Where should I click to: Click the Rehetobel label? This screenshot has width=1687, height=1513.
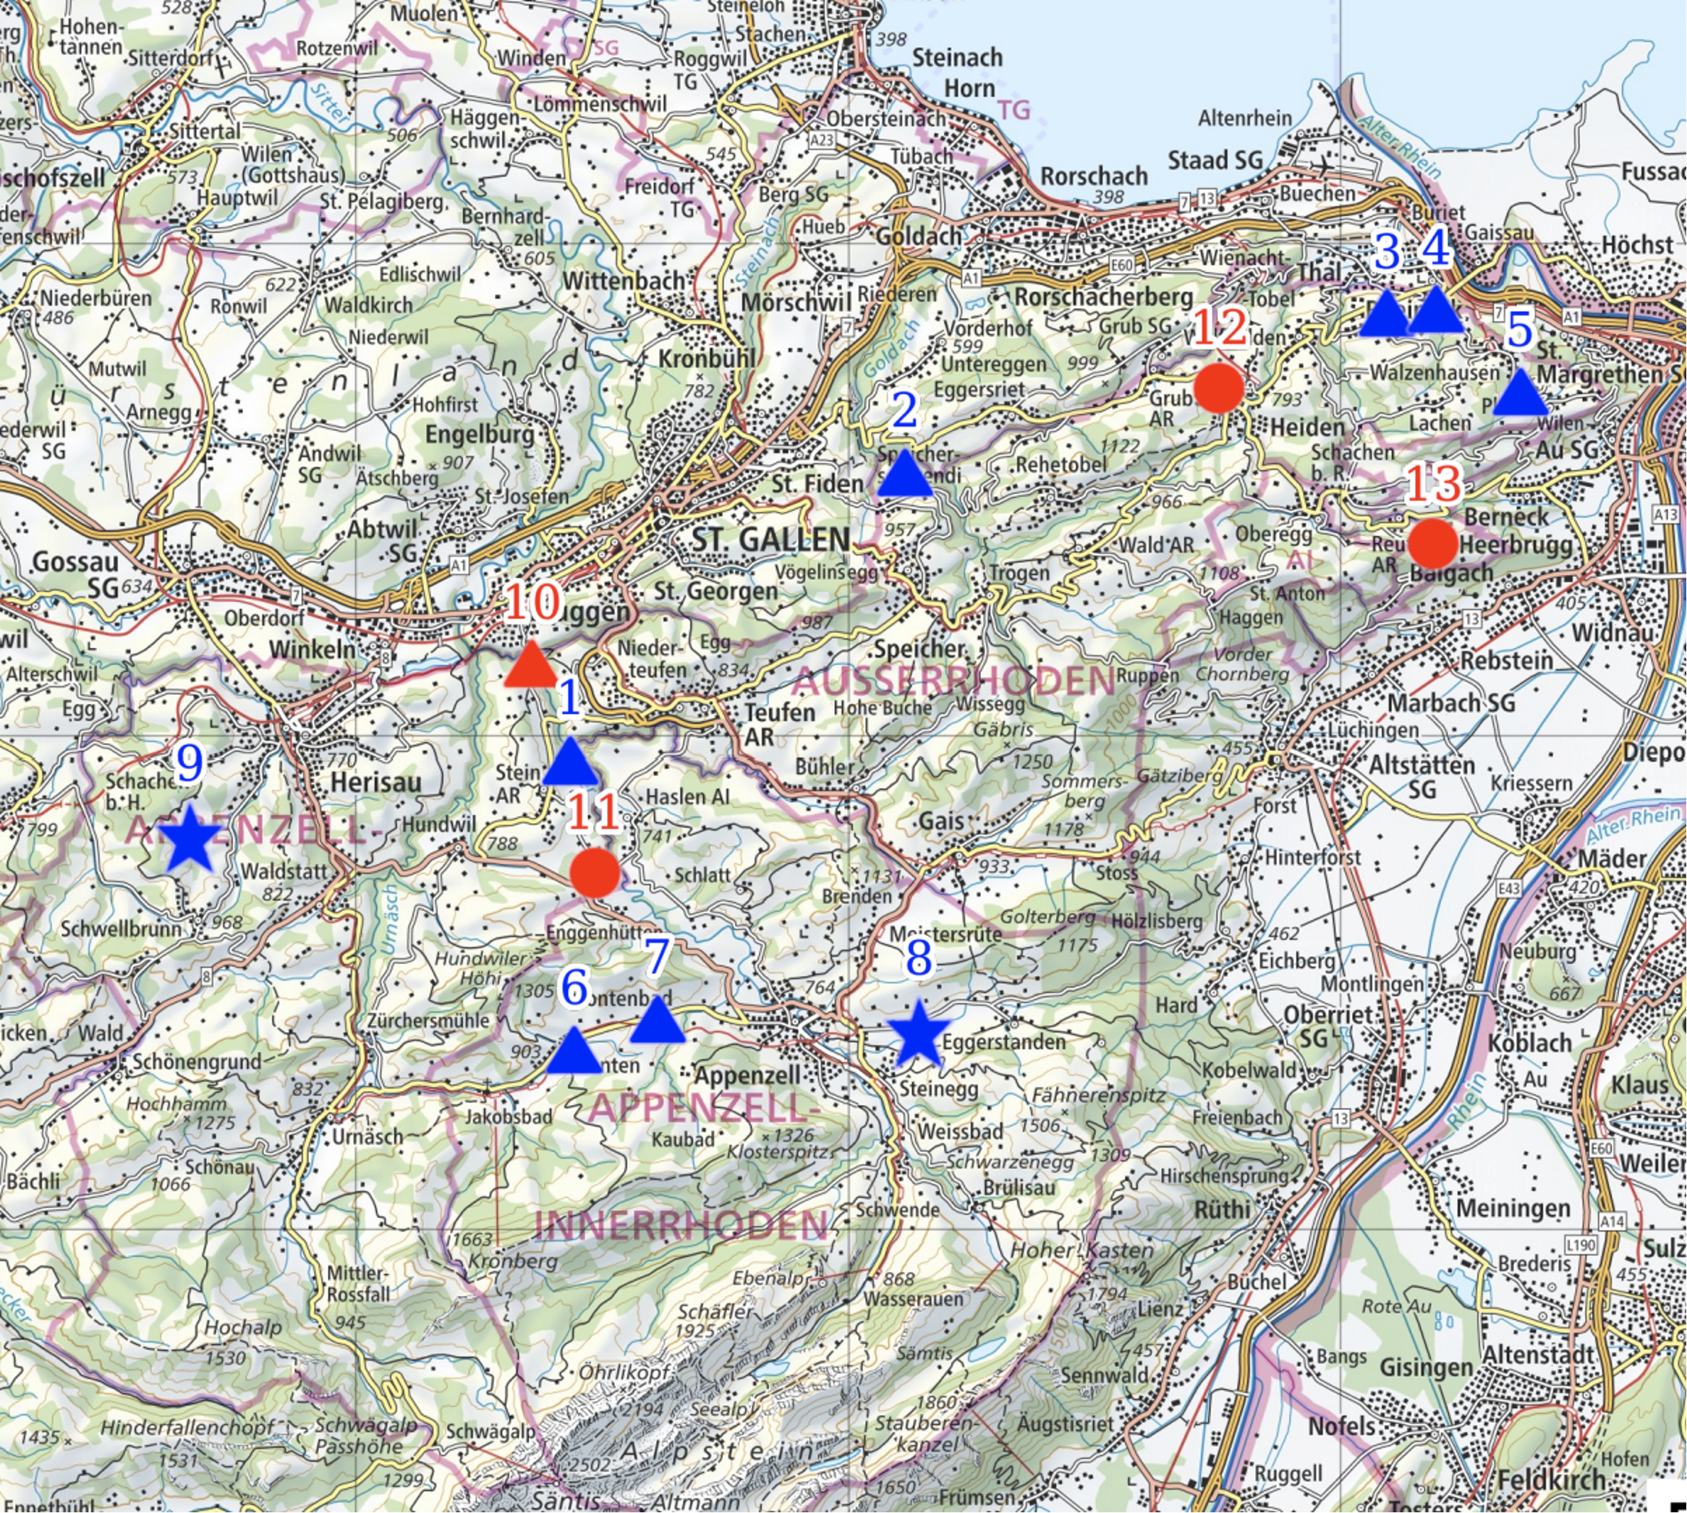point(1061,464)
